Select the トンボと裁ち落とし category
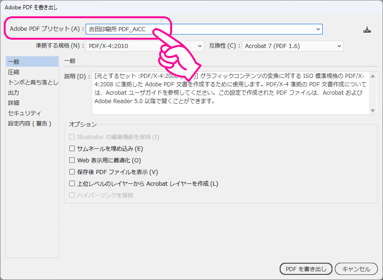Screen dimensions: 383x280 coord(32,83)
